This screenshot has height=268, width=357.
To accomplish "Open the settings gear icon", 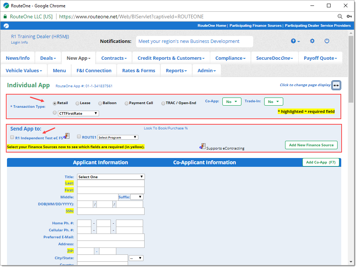I will (x=312, y=41).
